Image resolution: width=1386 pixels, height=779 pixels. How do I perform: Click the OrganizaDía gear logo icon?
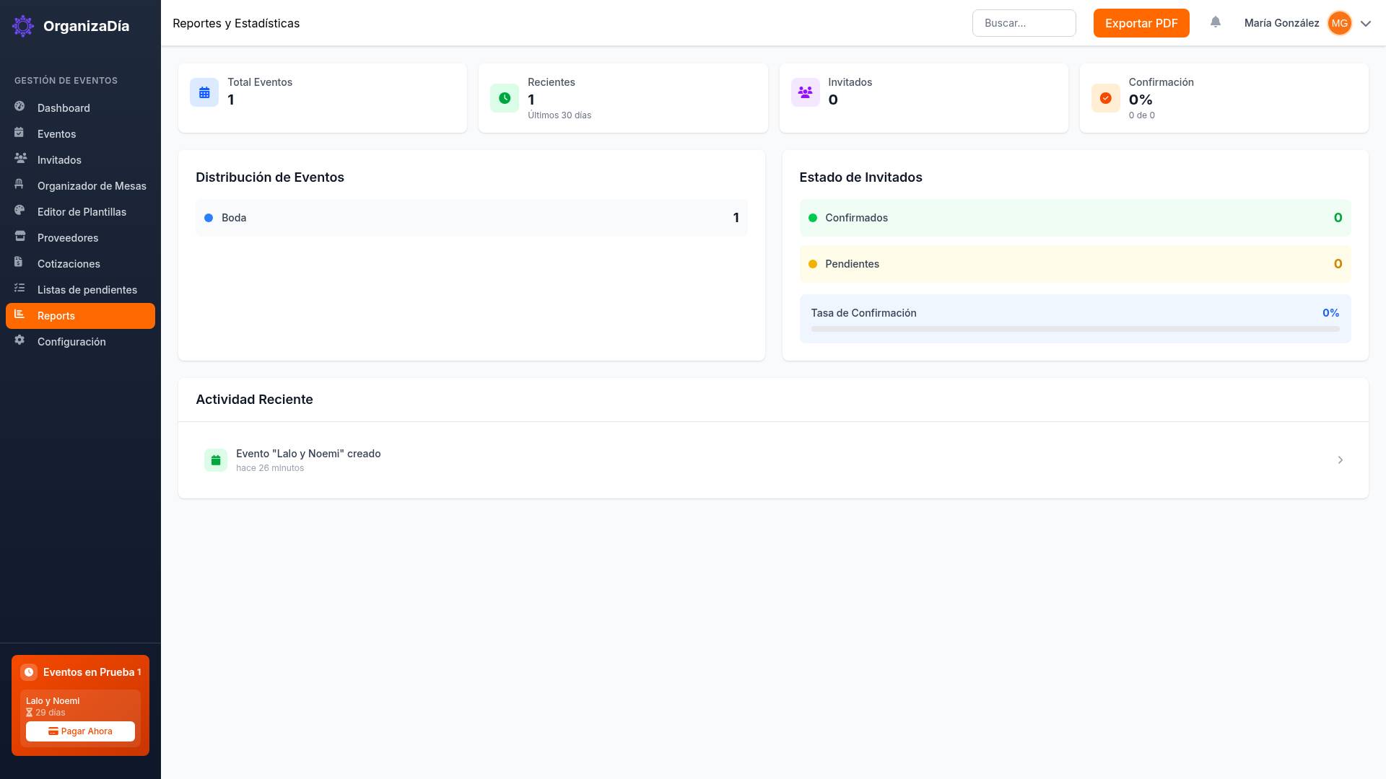(x=23, y=26)
